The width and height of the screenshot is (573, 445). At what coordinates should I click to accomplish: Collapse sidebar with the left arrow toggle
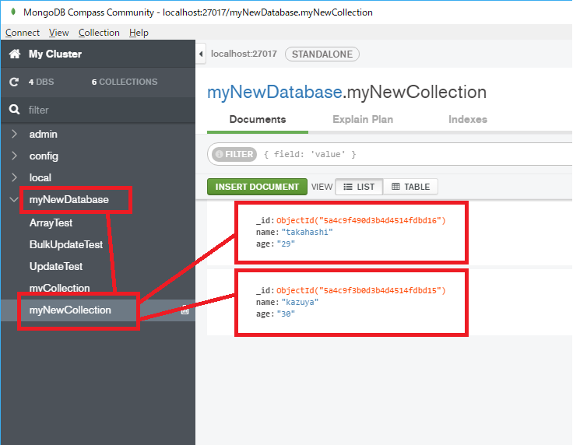[x=201, y=54]
